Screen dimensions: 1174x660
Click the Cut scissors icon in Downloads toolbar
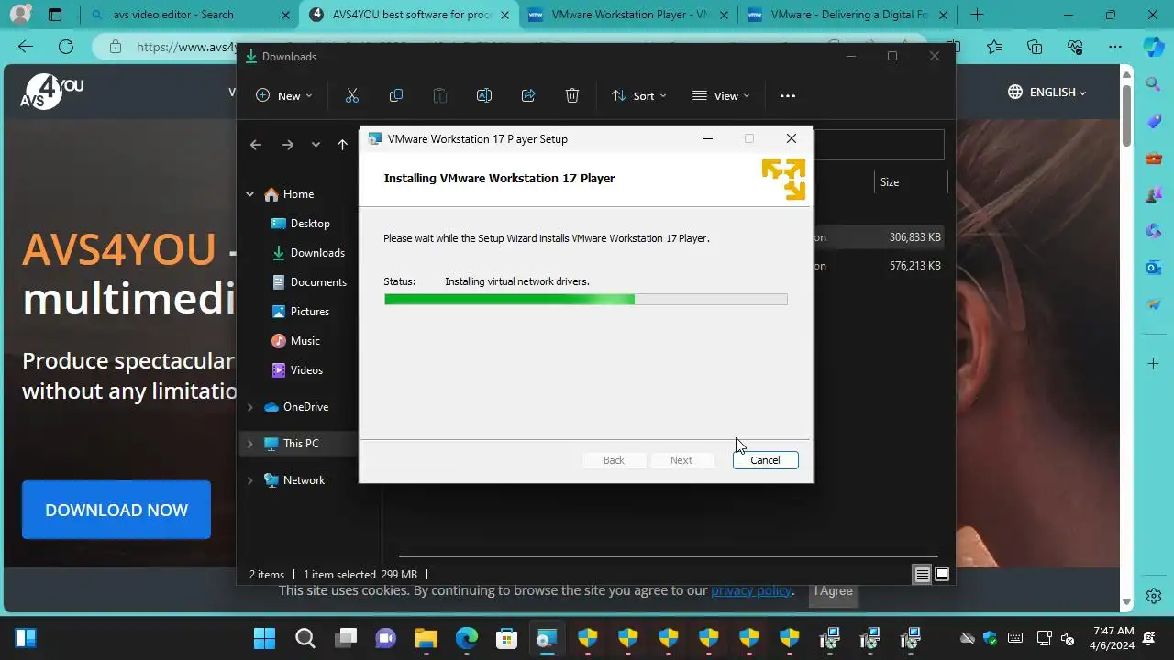coord(352,95)
